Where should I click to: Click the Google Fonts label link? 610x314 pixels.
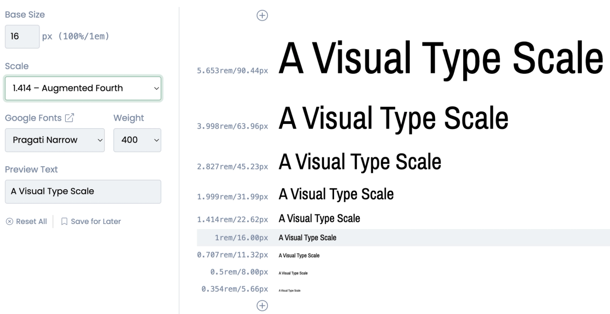(x=33, y=118)
